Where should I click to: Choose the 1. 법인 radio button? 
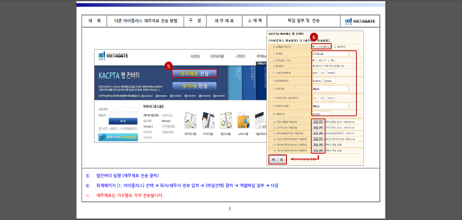313,60
